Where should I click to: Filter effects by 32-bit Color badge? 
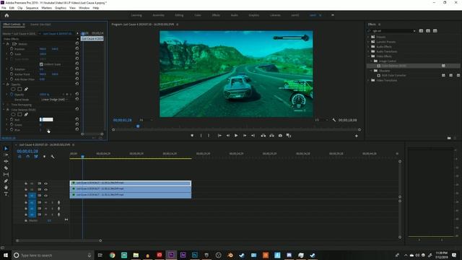[428, 30]
